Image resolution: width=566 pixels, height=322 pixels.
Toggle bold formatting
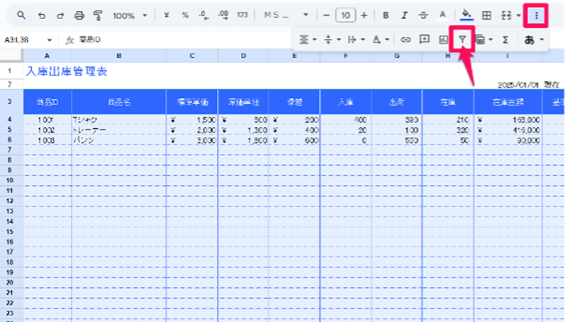pos(386,16)
